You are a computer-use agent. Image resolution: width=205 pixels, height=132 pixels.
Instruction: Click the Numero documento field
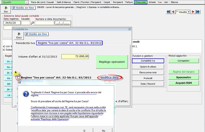[45, 23]
